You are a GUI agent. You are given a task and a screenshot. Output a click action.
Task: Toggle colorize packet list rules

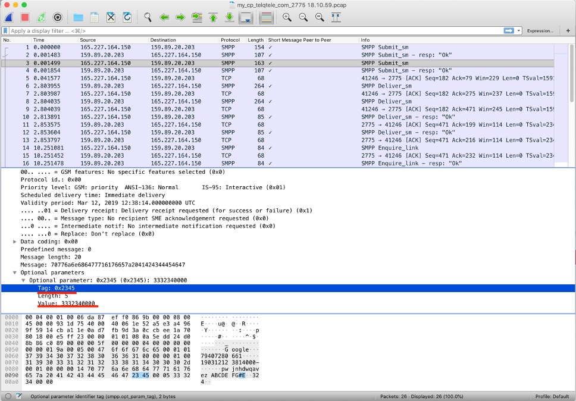[x=266, y=17]
